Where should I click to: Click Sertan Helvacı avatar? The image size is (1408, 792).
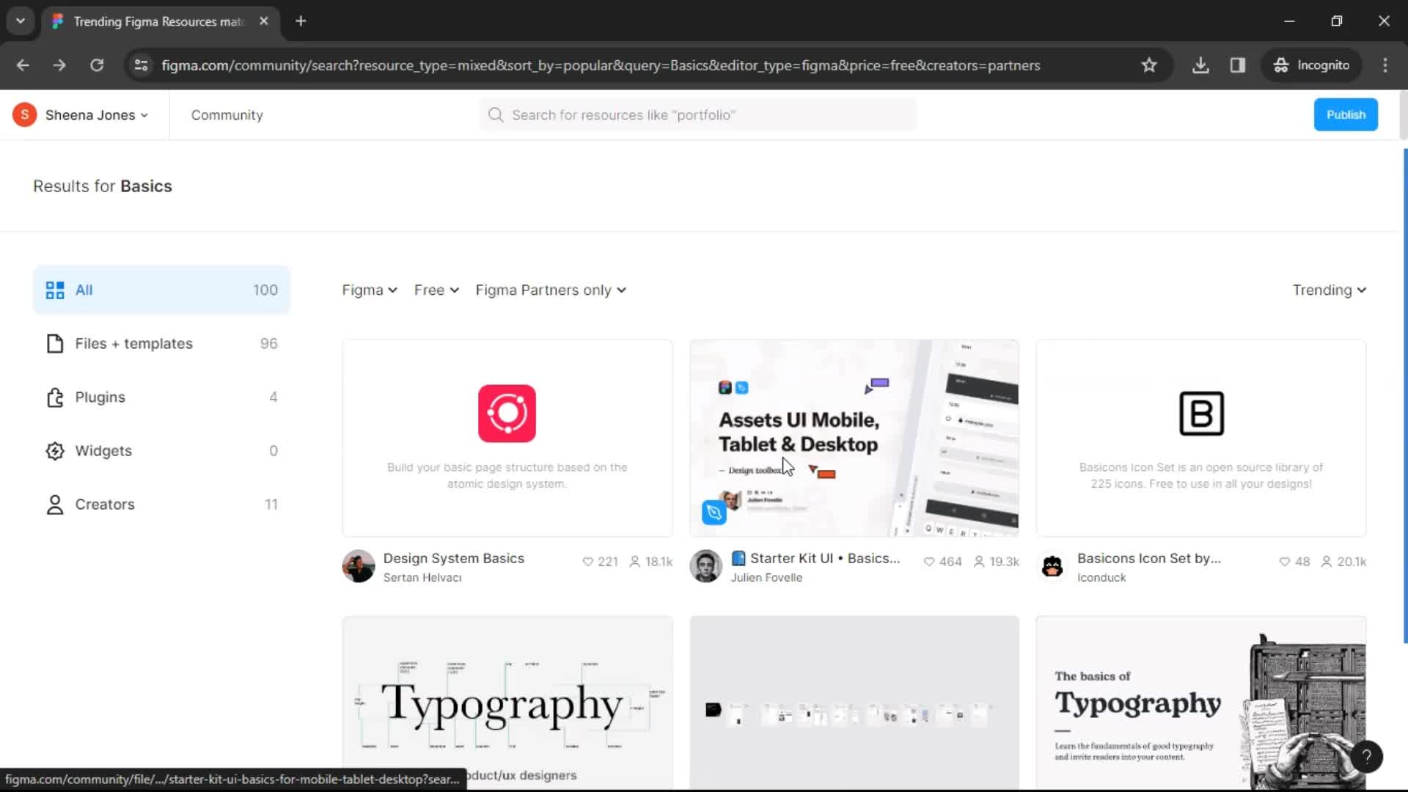point(359,566)
